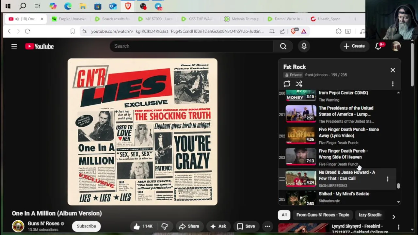Viewport: 418px width, 235px height.
Task: Open the browser extensions puzzle icon
Action: point(339,31)
